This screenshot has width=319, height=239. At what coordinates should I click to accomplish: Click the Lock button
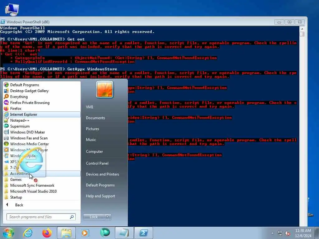point(93,217)
